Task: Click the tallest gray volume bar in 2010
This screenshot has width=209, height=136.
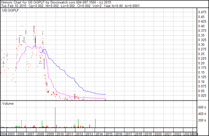Action: click(x=55, y=117)
